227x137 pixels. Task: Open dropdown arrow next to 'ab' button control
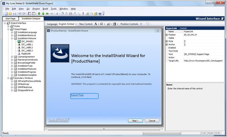(x=111, y=24)
